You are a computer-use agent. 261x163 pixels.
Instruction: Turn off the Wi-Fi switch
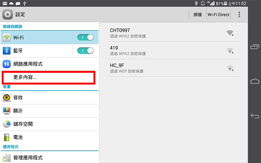[x=85, y=38]
